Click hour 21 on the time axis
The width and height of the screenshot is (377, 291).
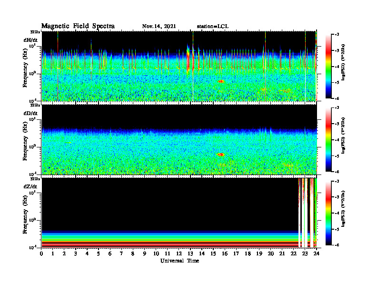[x=282, y=253]
